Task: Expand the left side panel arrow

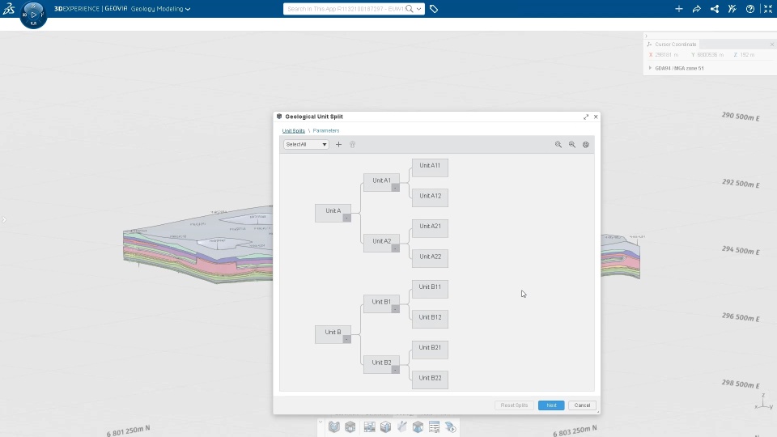Action: 4,219
